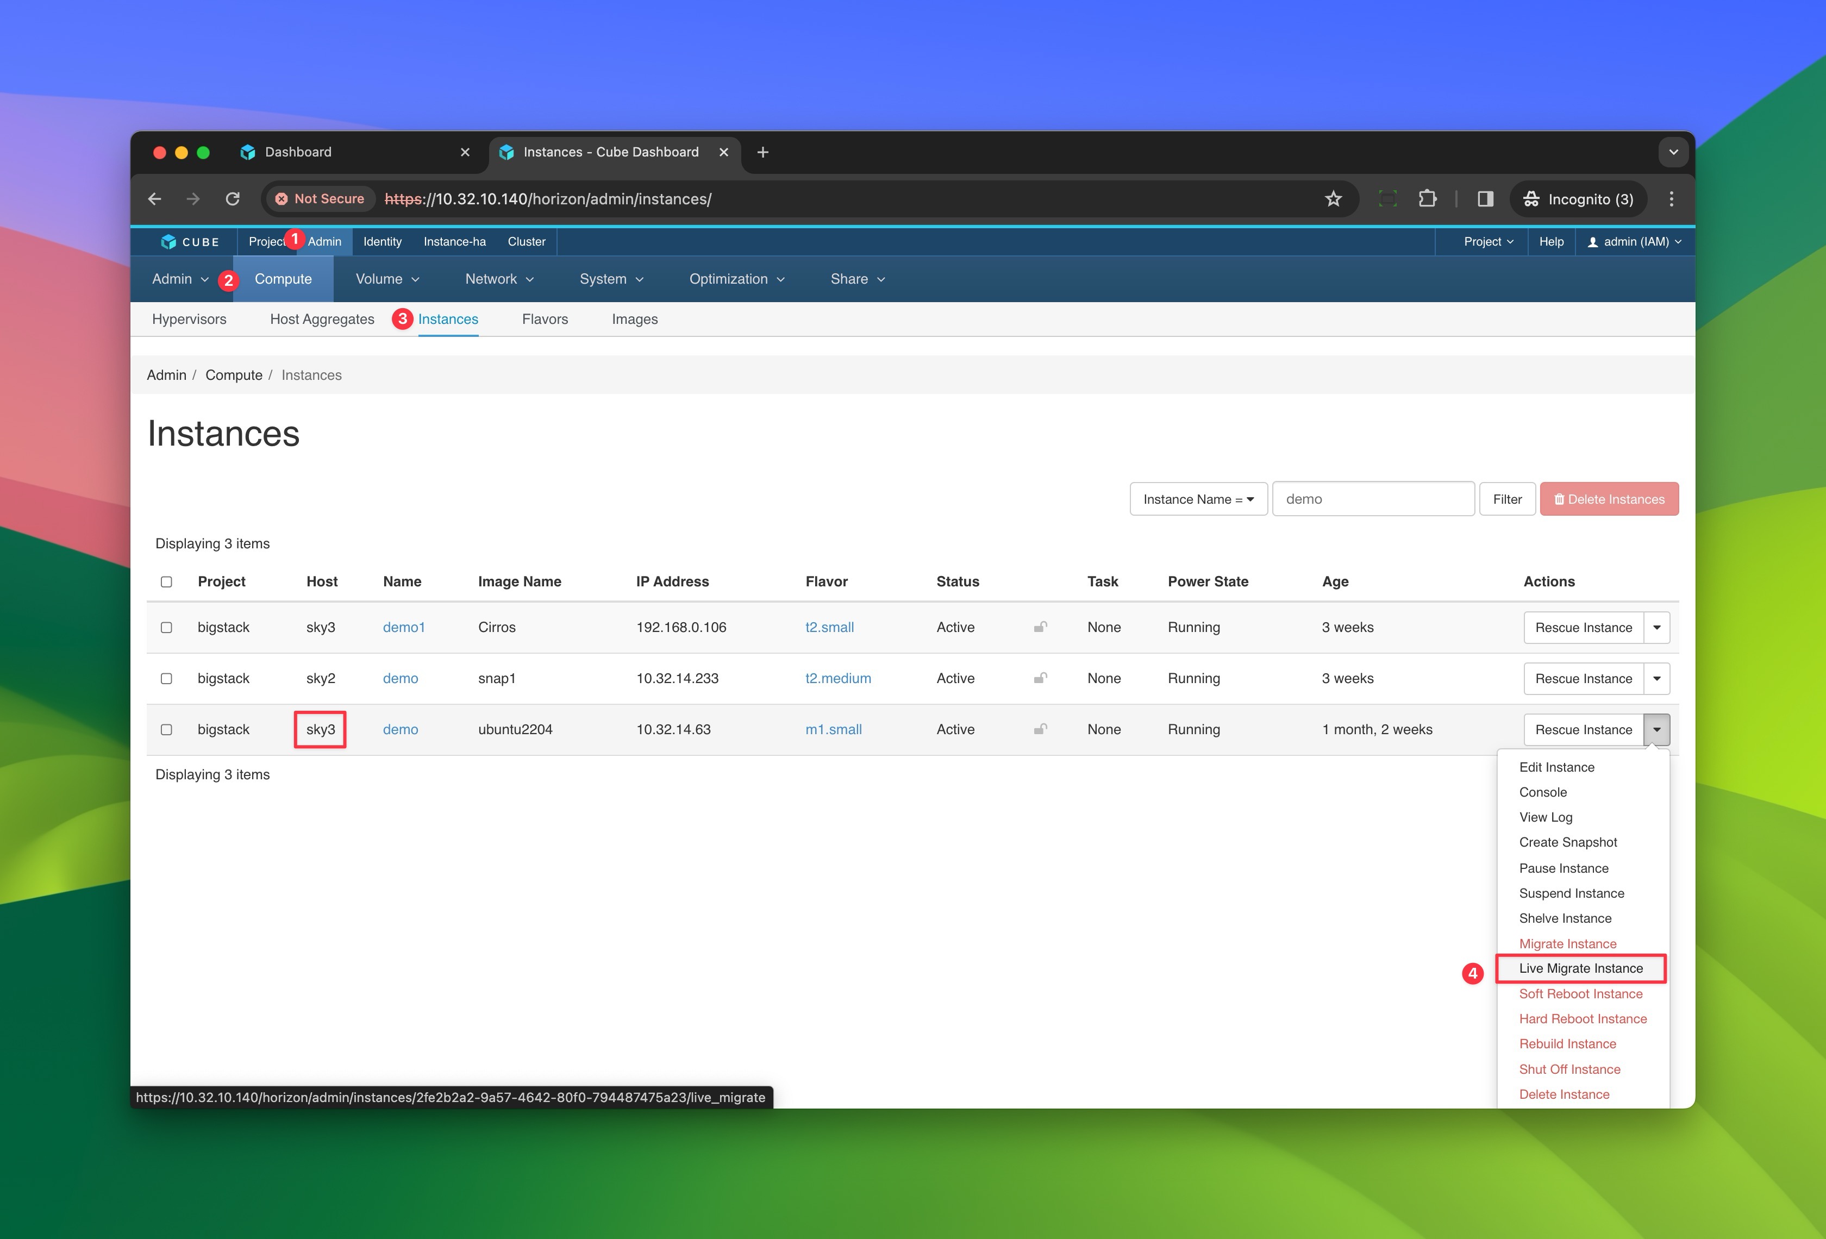The image size is (1826, 1239).
Task: Click the browser address bar URL
Action: pos(548,199)
